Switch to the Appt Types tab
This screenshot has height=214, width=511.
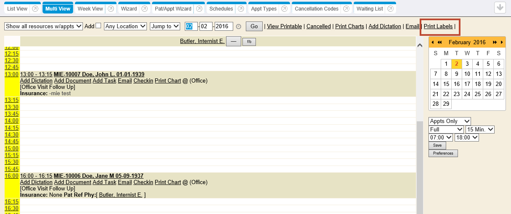(x=264, y=9)
